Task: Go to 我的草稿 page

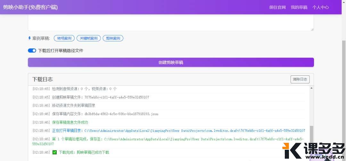Action: (299, 7)
